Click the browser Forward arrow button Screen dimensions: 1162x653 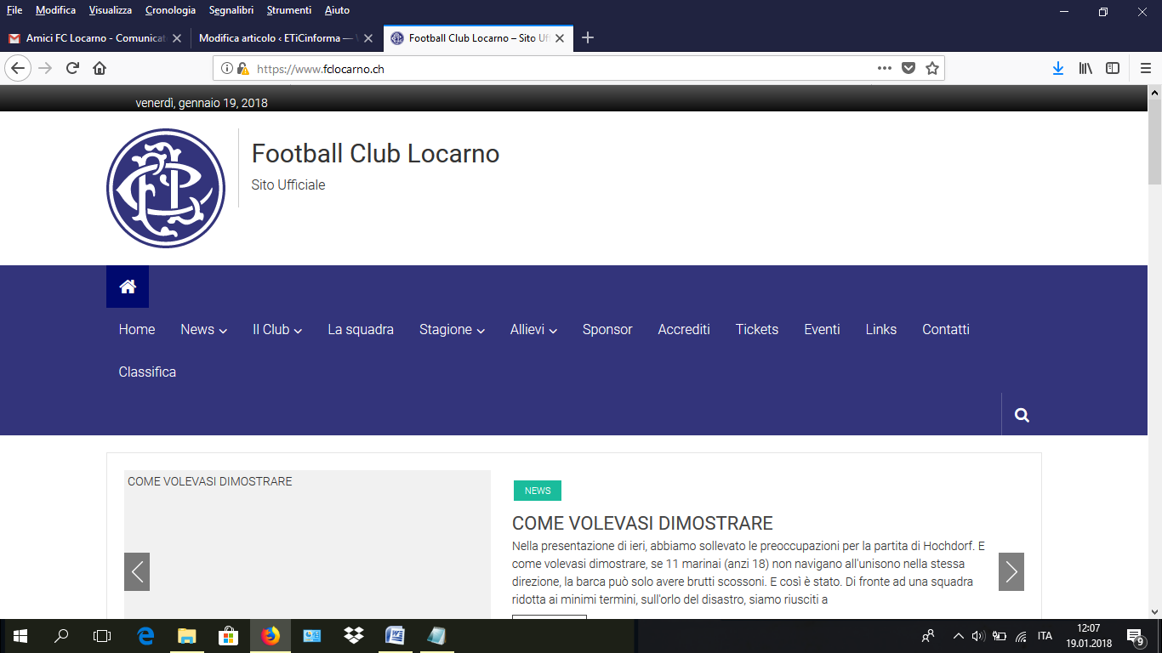pos(45,68)
